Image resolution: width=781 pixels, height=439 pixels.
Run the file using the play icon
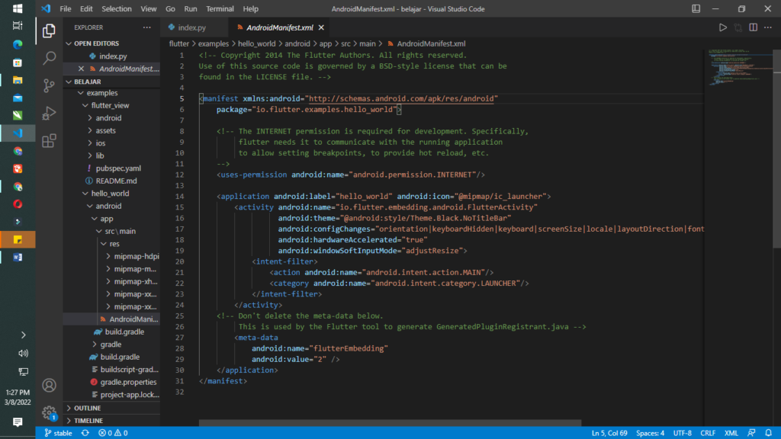[722, 27]
